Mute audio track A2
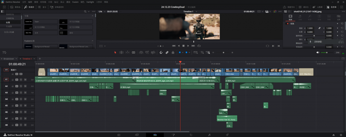 [25, 86]
